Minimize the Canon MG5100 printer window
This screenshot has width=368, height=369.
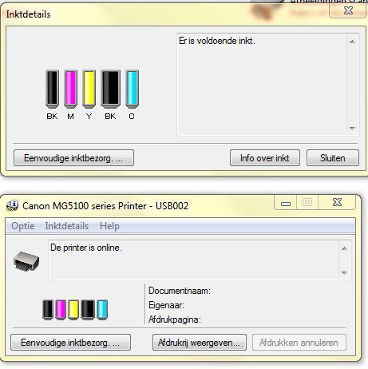(286, 203)
